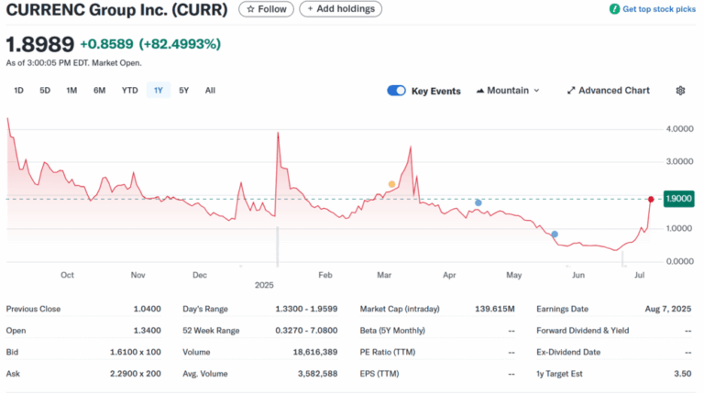
Task: Click the plus icon in Add holdings
Action: 310,9
